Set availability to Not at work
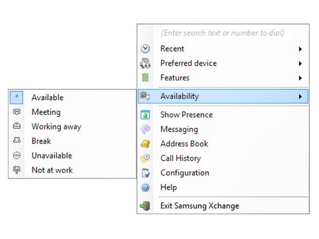The width and height of the screenshot is (319, 239). (72, 170)
